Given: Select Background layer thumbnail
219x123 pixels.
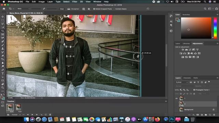Looking at the screenshot, I should click(x=181, y=110).
